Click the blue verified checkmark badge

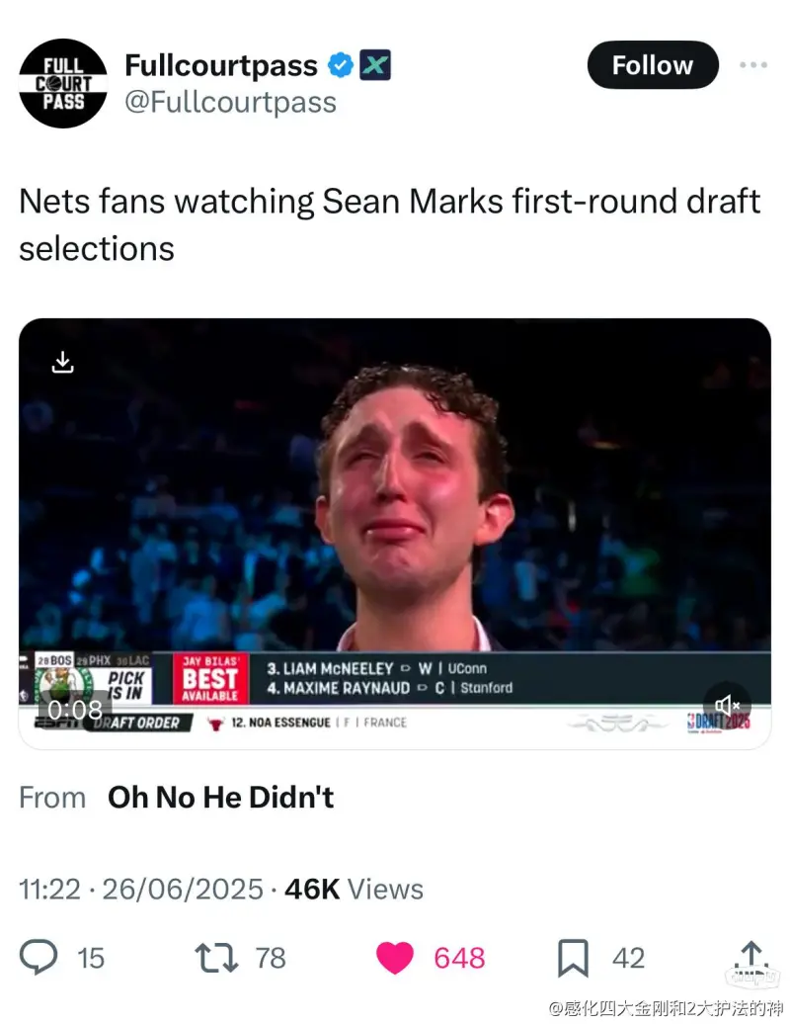pos(341,66)
